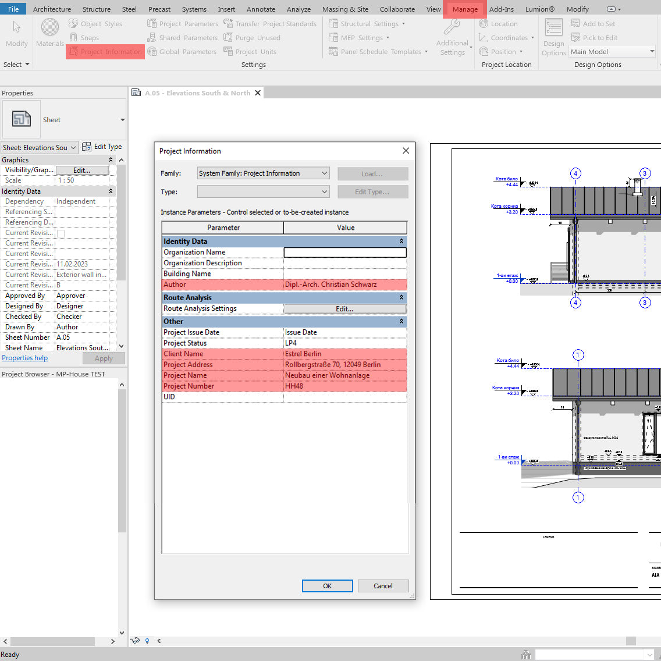Collapse the Identity Data parameter group
This screenshot has width=661, height=661.
pyautogui.click(x=401, y=241)
